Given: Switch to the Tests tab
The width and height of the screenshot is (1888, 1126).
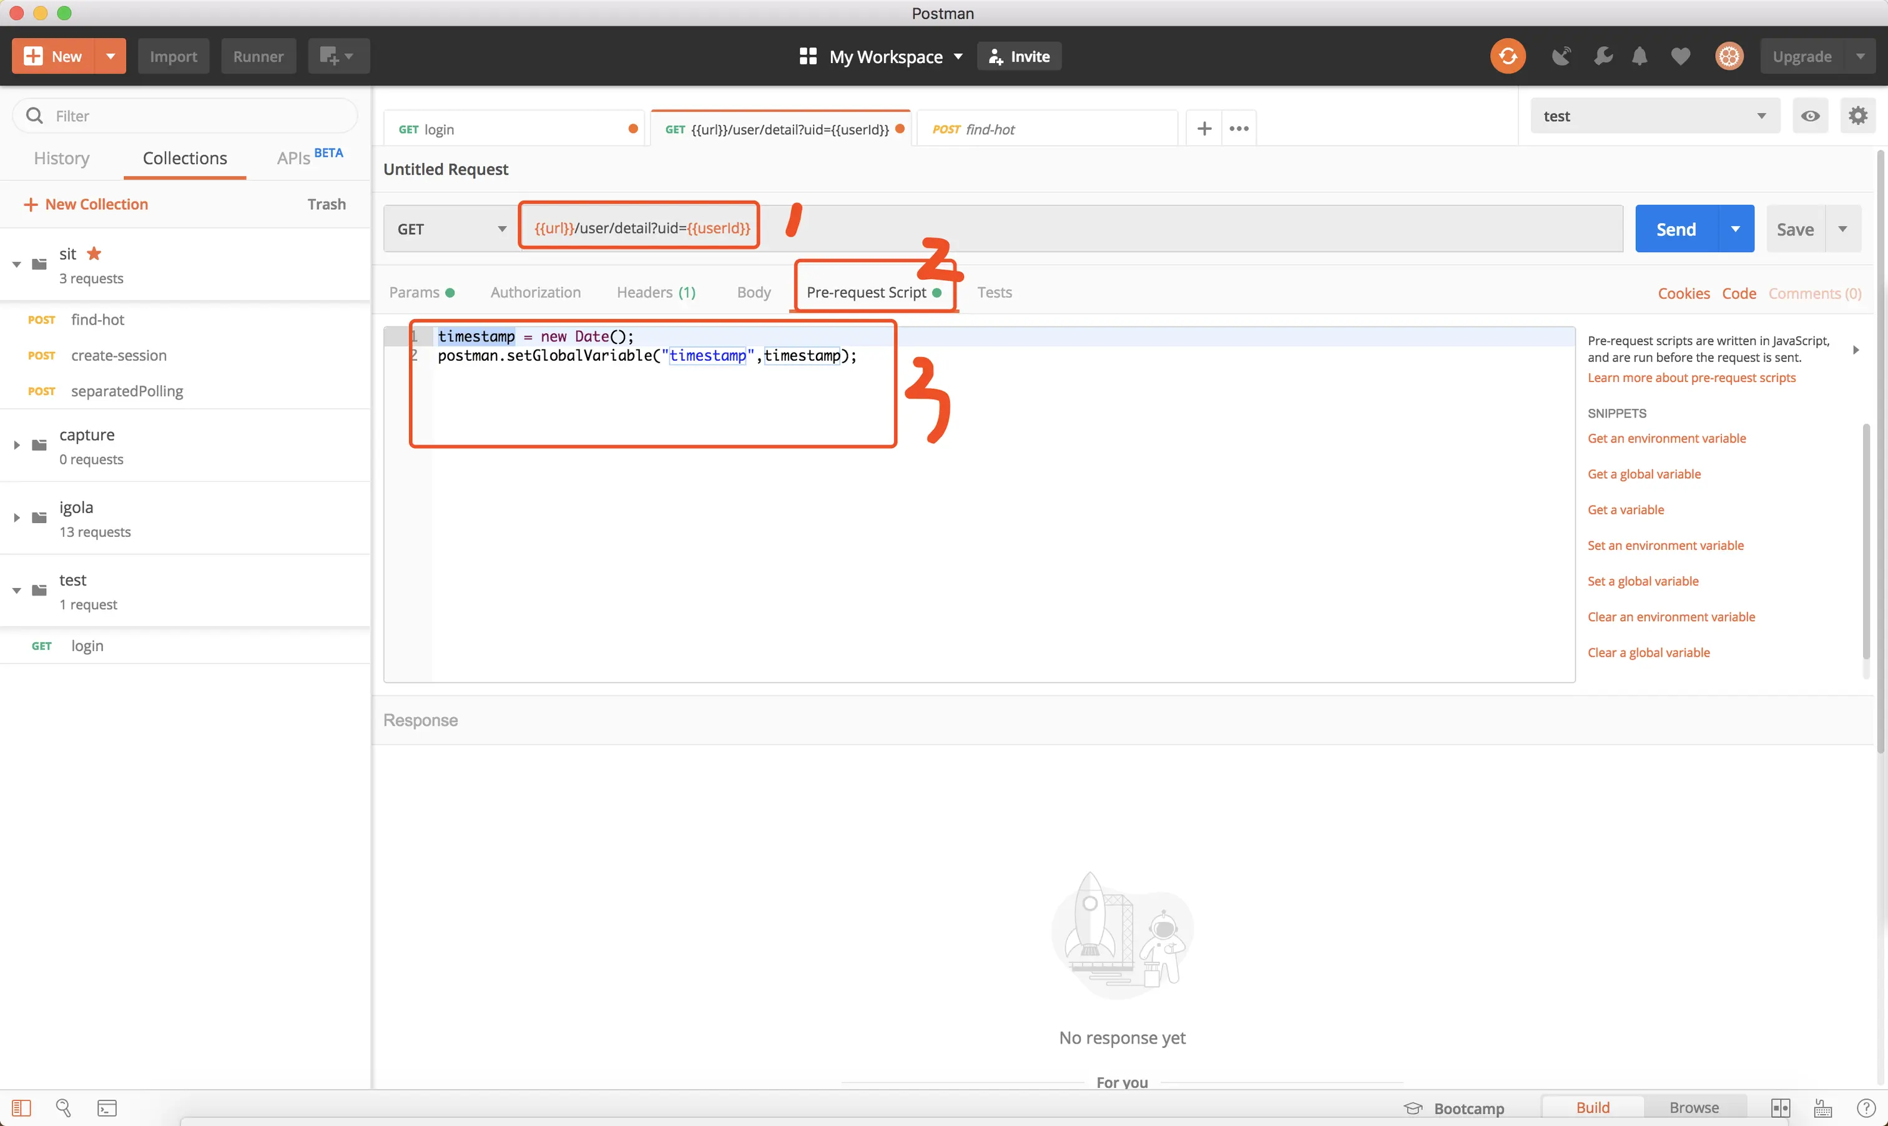Looking at the screenshot, I should pos(994,293).
